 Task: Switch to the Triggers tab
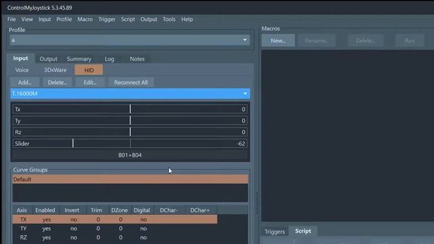tap(275, 232)
